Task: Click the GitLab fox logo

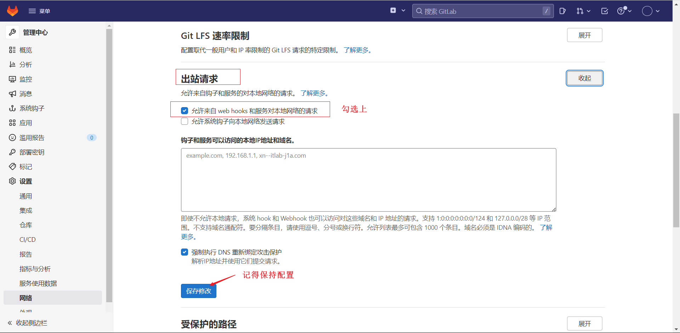Action: pyautogui.click(x=13, y=11)
